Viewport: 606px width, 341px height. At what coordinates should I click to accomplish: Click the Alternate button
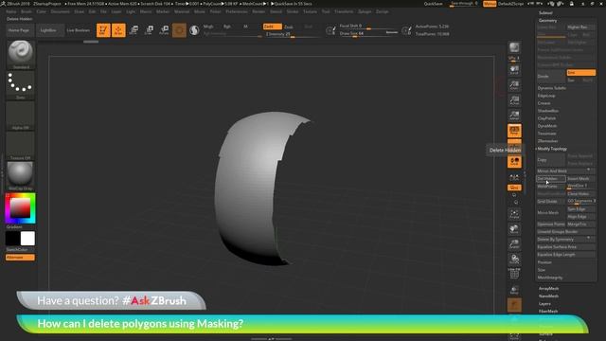pos(20,258)
